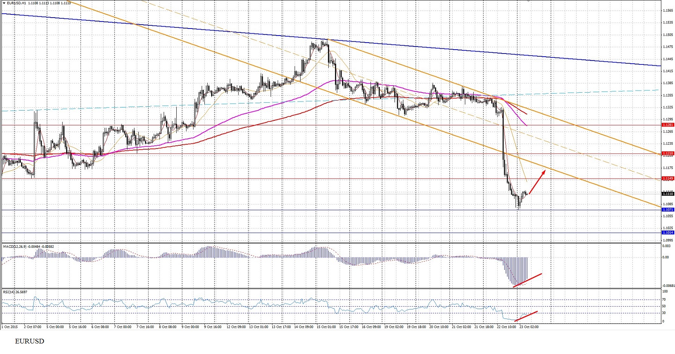This screenshot has width=675, height=354.
Task: Click the RSI(14) indicator label
Action: click(8, 292)
